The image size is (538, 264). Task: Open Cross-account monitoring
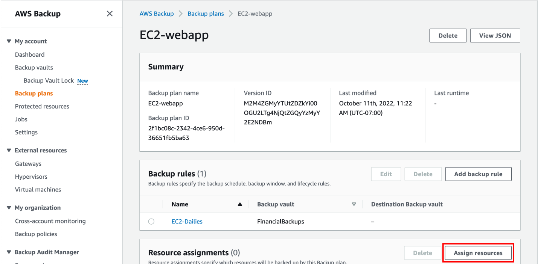(x=50, y=221)
